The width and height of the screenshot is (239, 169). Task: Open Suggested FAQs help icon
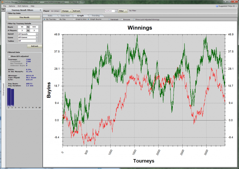pos(217,6)
